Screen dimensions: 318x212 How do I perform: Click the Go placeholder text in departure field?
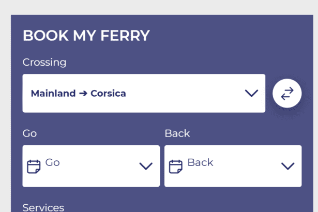pos(53,162)
